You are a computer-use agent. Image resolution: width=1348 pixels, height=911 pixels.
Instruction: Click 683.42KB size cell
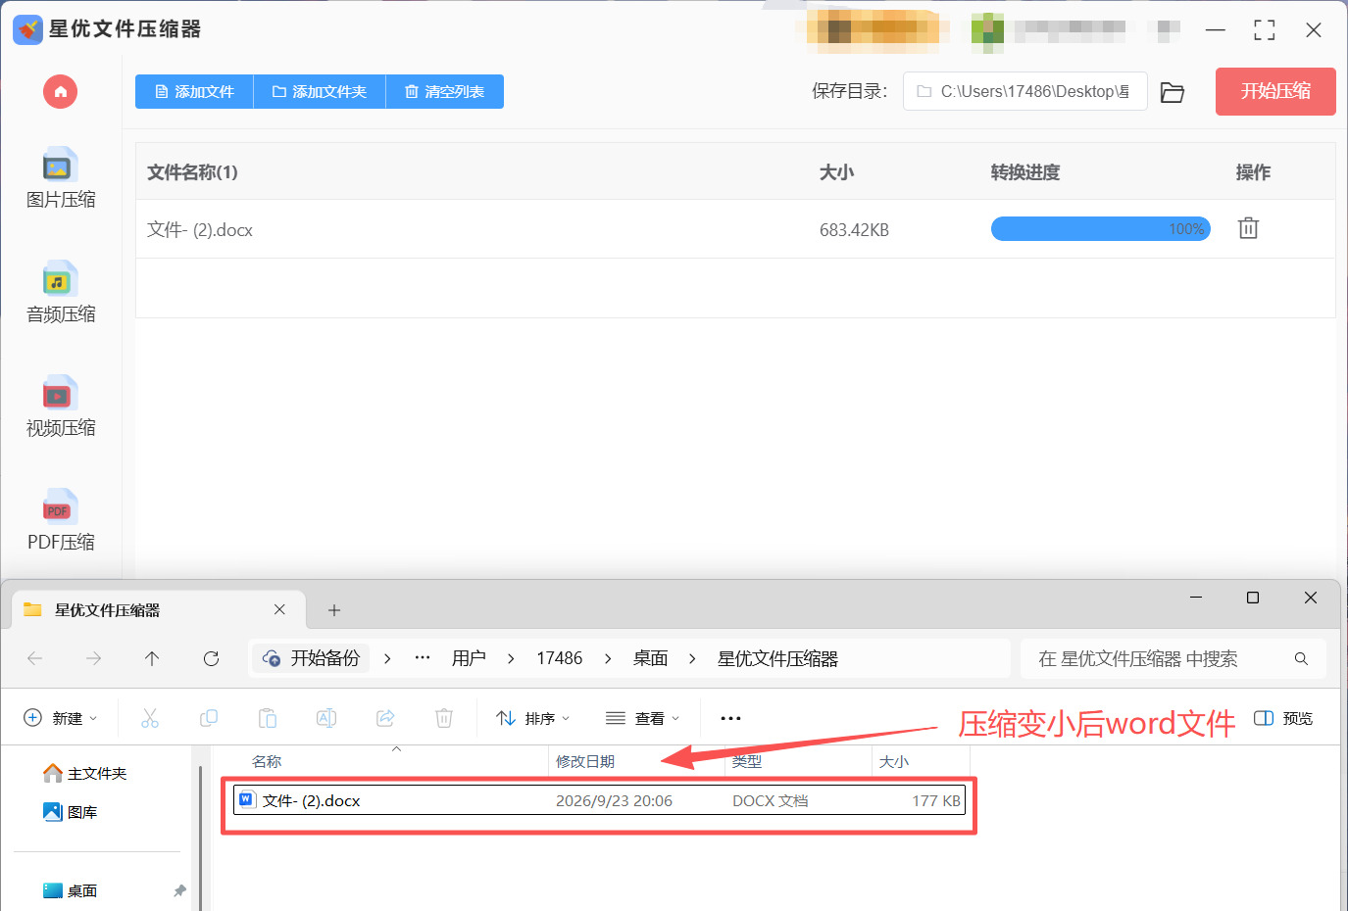[854, 230]
